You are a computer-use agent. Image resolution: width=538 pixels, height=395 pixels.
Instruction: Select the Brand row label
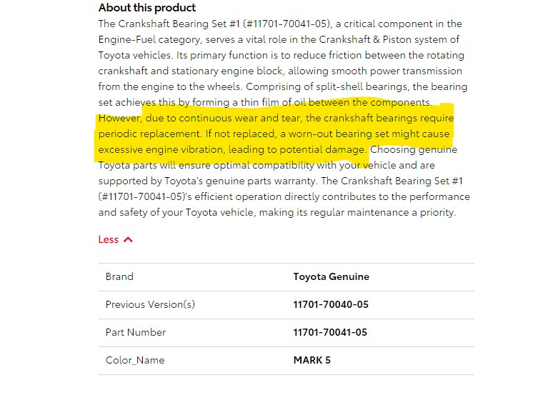(x=119, y=276)
